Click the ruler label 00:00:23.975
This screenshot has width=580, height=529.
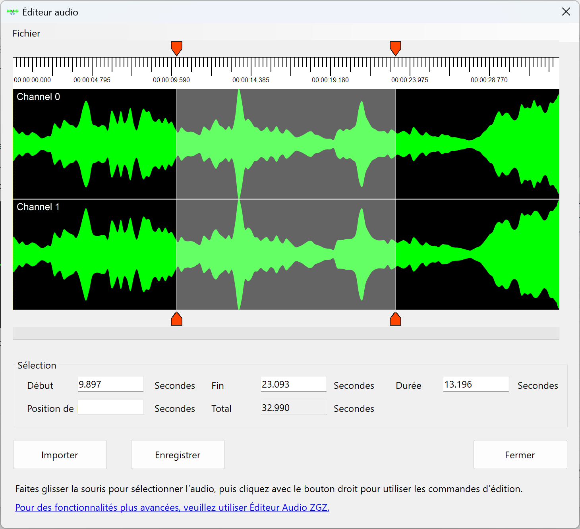[x=410, y=80]
